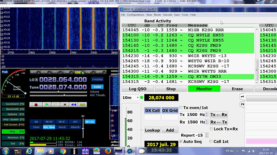Toggle the Auto Seq checkbox
277x155 pixels.
(181, 141)
